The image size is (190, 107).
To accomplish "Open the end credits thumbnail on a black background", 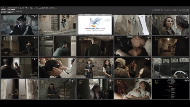I will click(171, 89).
